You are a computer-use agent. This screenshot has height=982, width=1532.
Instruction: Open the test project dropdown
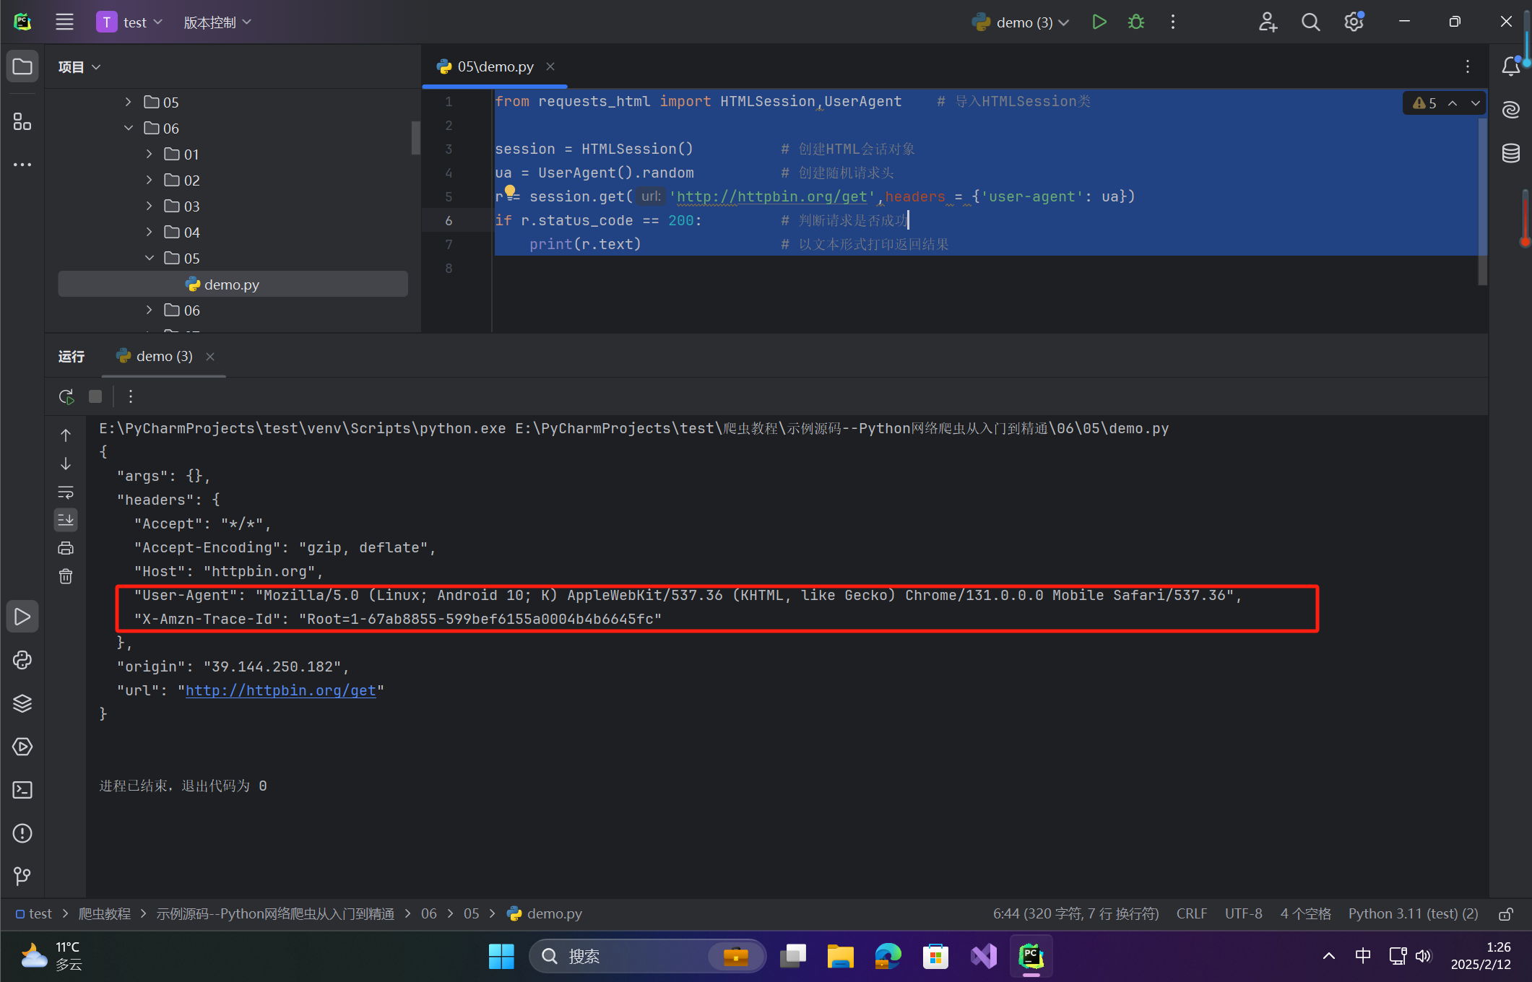point(130,22)
